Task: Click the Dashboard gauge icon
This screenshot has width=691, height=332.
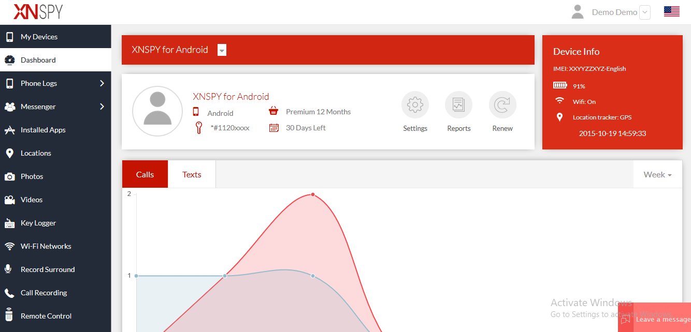Action: [x=9, y=60]
